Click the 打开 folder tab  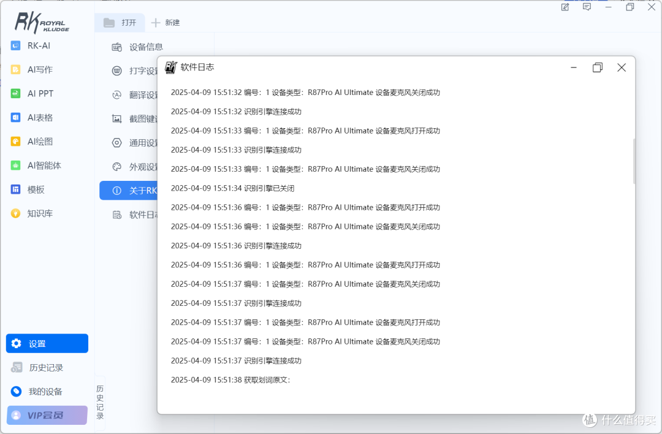[x=120, y=23]
